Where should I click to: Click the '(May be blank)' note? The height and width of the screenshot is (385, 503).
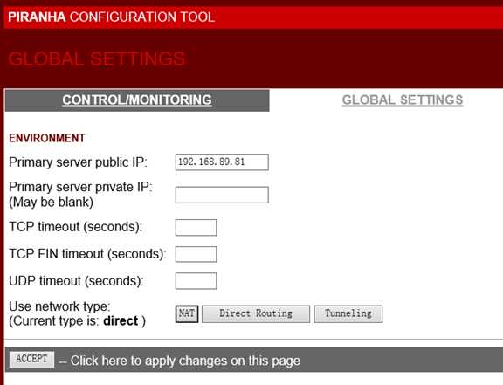(51, 203)
